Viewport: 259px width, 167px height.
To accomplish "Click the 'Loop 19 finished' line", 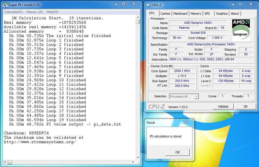I will click(x=48, y=120).
